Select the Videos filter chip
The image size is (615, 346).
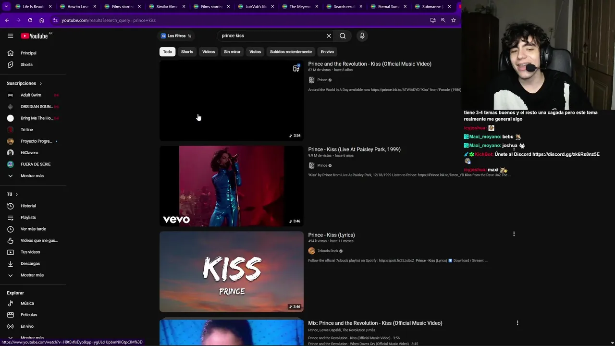pos(209,51)
